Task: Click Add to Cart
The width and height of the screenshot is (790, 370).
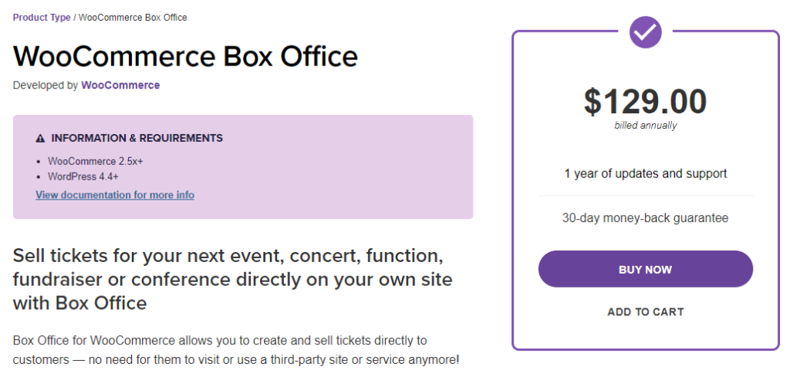Action: [x=646, y=312]
